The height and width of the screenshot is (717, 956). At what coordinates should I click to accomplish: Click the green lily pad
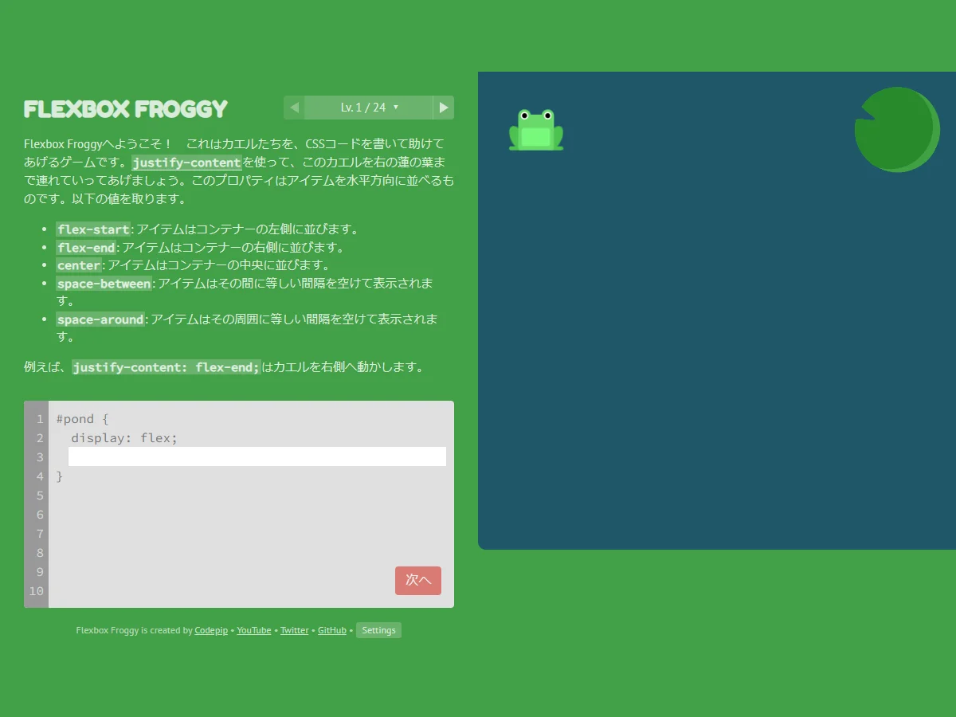(x=897, y=130)
